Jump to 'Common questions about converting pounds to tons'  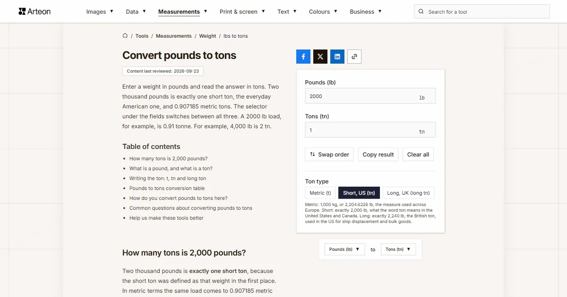[x=191, y=208]
